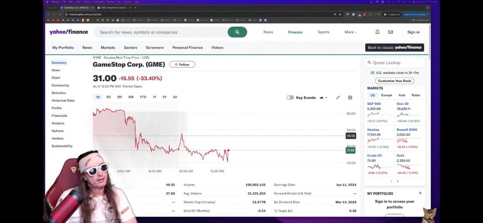Select the YTD chart range
This screenshot has height=223, width=483.
tap(143, 97)
